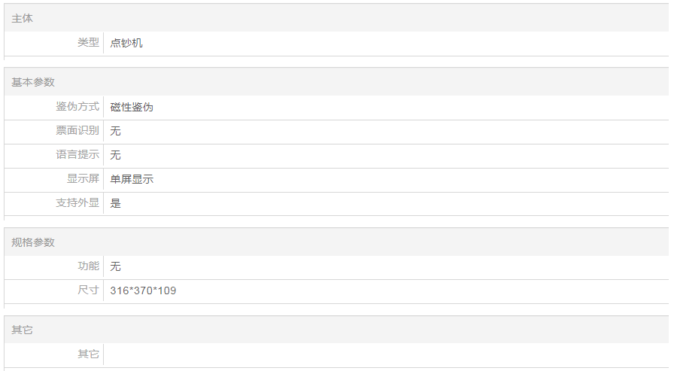
Task: Select the 尺寸 row label
Action: [88, 290]
